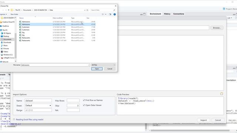Click Documents in the address breadcrumb
This screenshot has width=237, height=133.
(27, 10)
